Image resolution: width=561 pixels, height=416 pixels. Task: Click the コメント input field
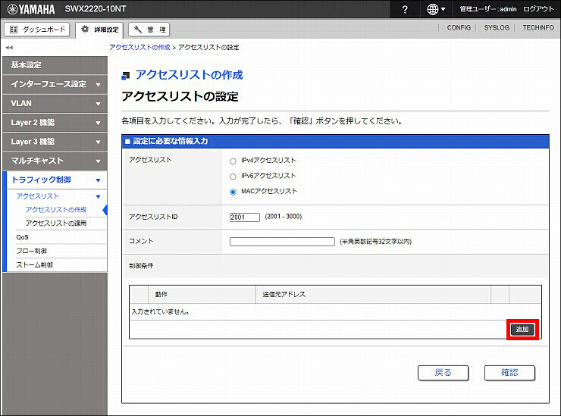(282, 242)
